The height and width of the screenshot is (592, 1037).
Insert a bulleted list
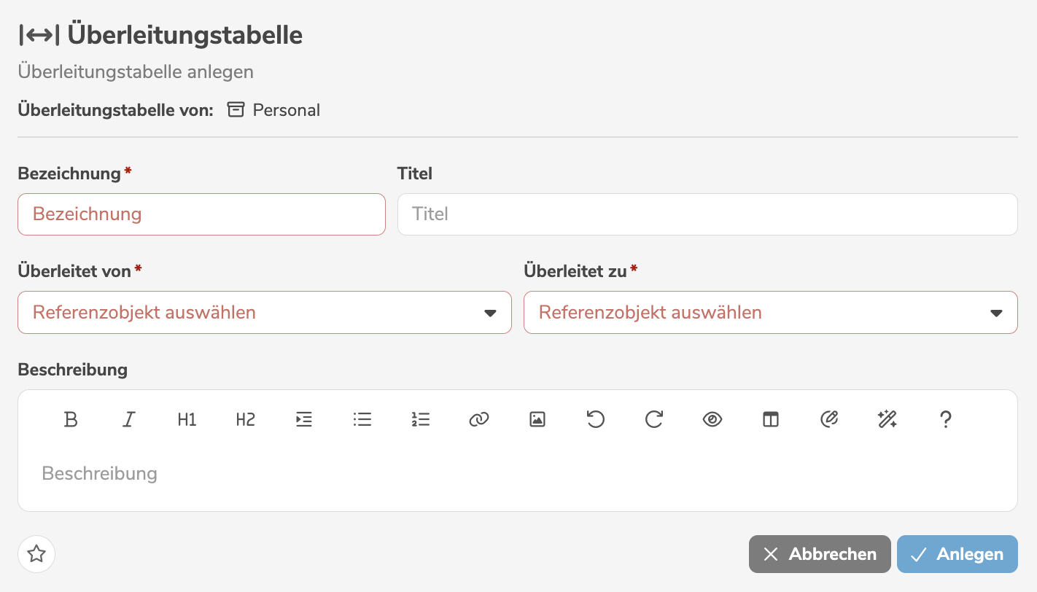[362, 419]
